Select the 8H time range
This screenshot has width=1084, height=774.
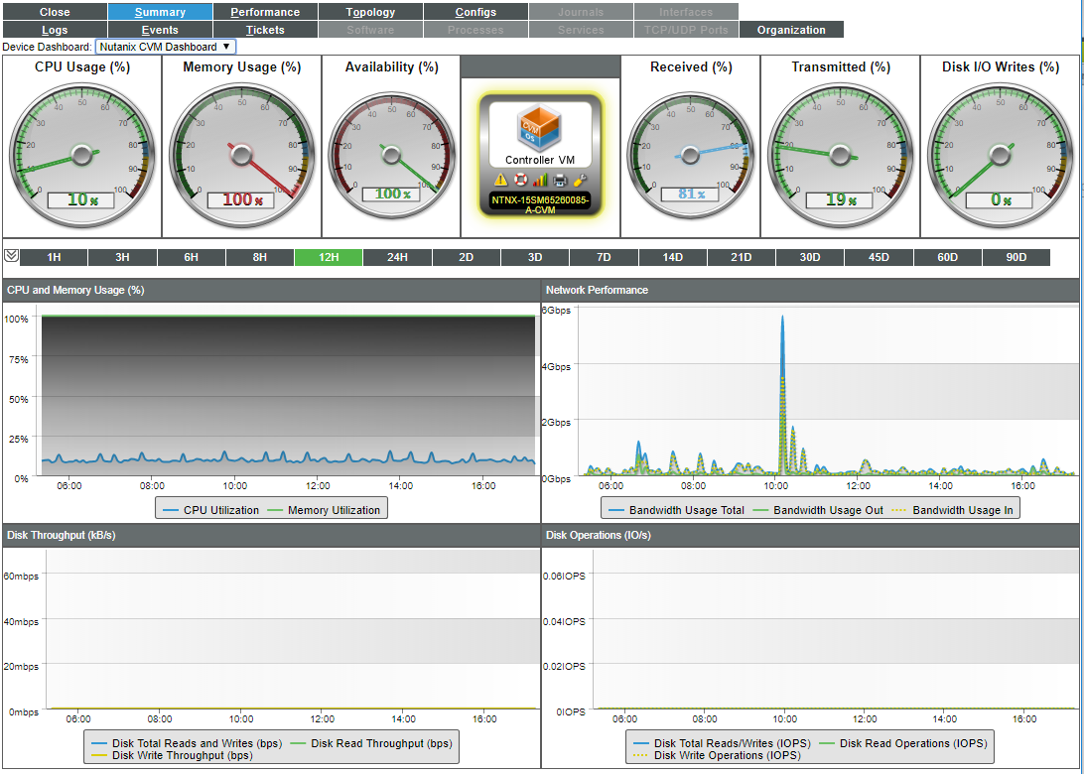coord(260,257)
